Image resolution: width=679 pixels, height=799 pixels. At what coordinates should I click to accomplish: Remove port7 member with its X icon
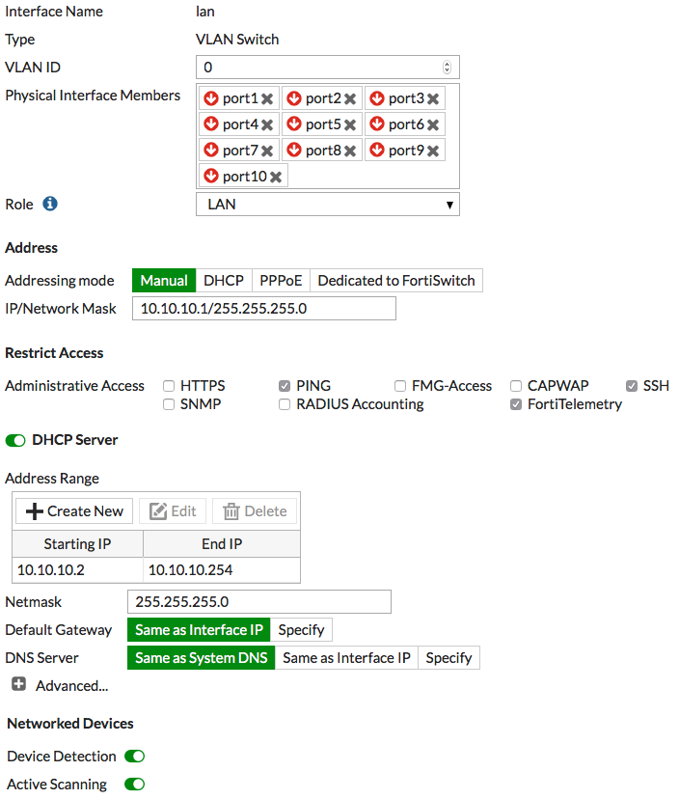(x=267, y=151)
